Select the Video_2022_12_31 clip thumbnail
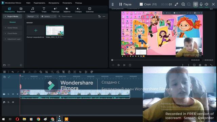 (x=55, y=30)
